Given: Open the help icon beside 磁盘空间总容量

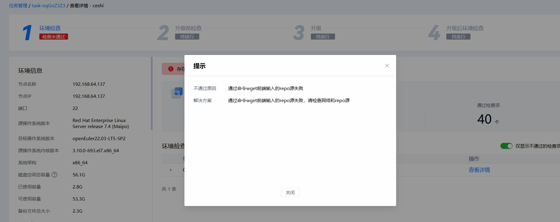Looking at the screenshot, I should point(54,175).
